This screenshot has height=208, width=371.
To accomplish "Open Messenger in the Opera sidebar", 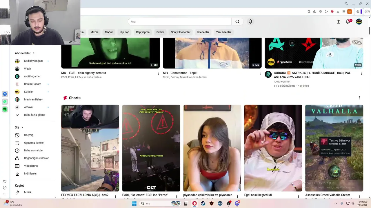I will coord(5,94).
